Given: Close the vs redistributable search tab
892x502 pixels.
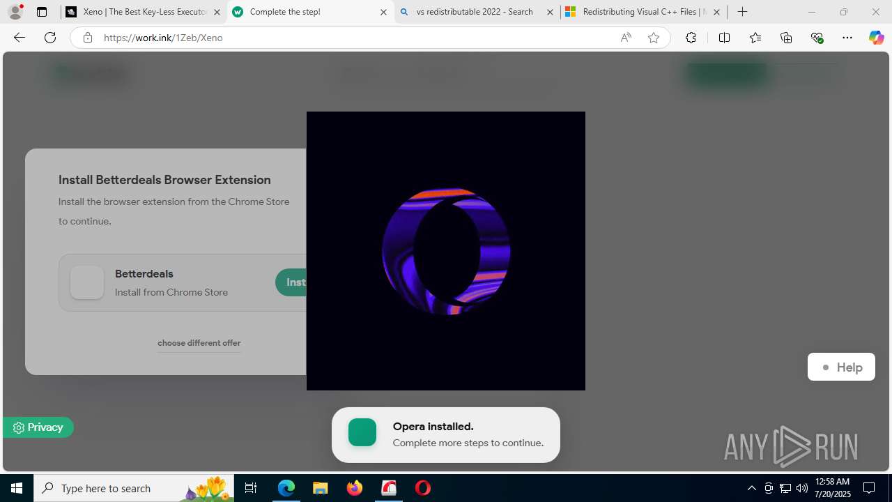Looking at the screenshot, I should [x=550, y=12].
